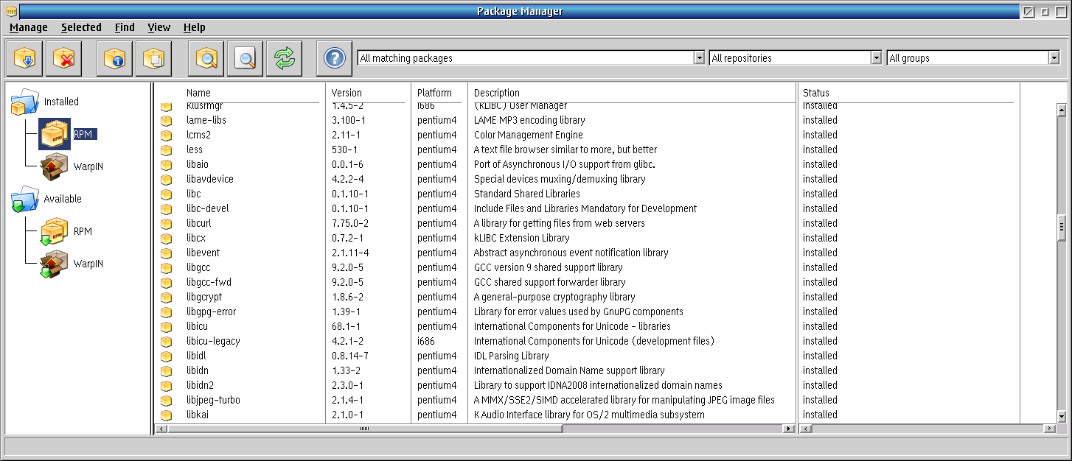Click version 7.75.0-2 of libcurl
Screen dimensions: 1072x461
[x=349, y=223]
